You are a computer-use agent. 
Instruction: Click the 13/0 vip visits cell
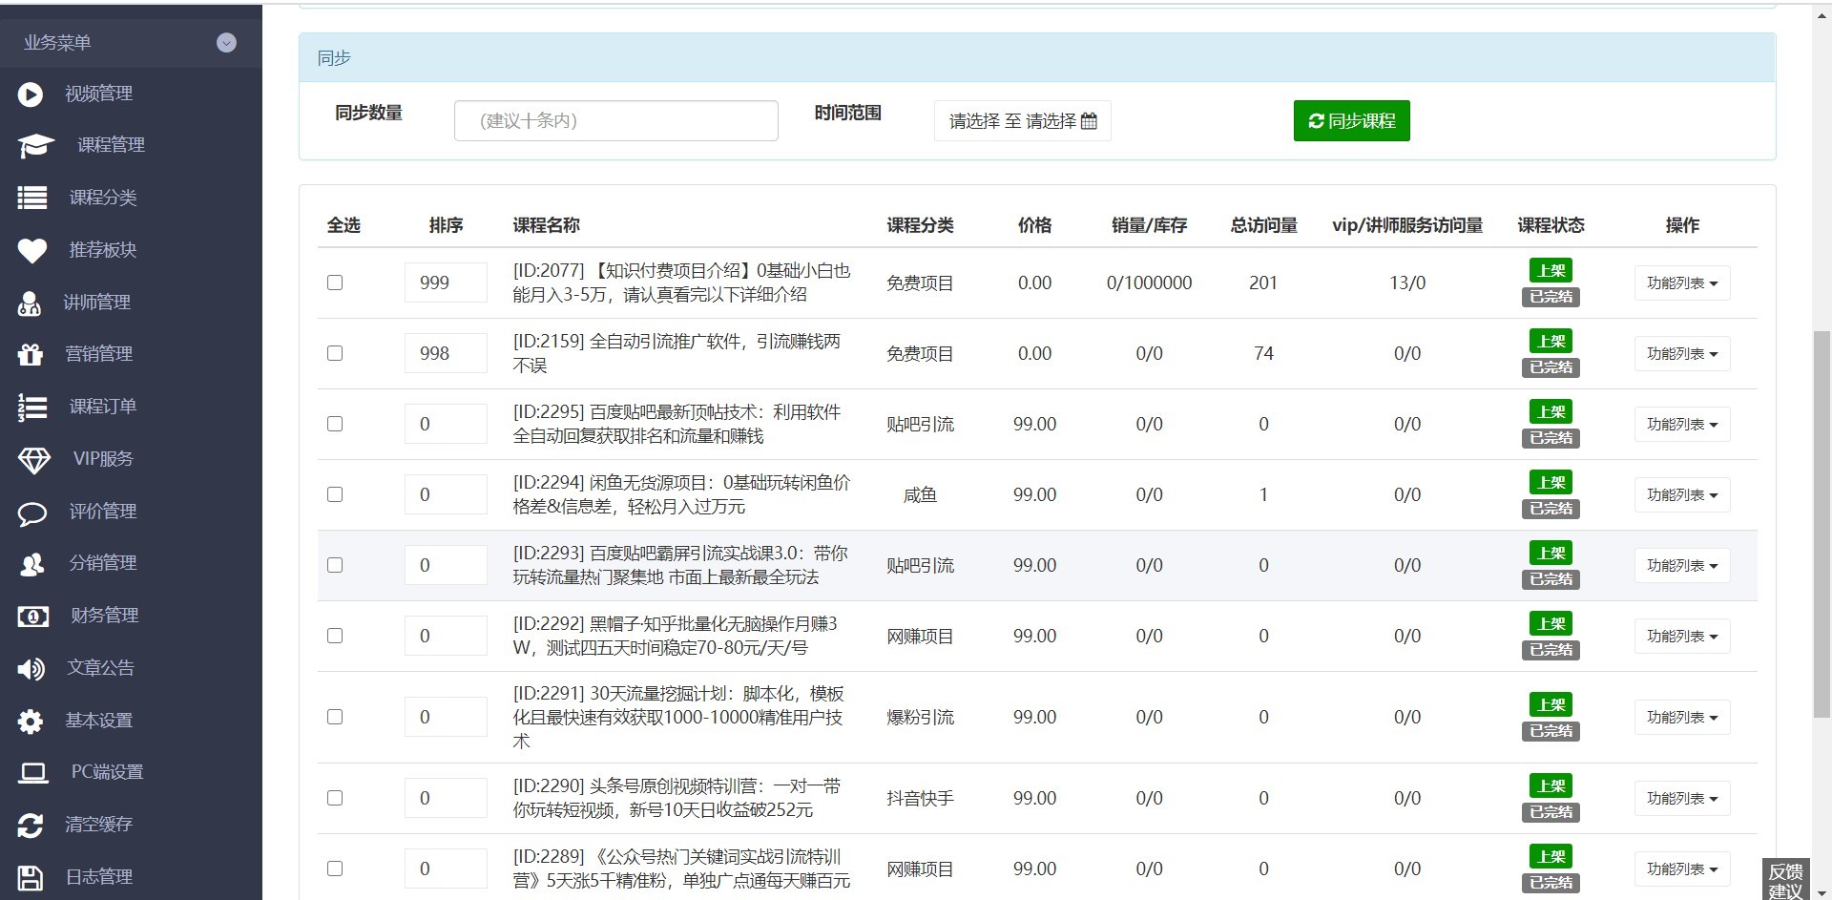[x=1407, y=283]
